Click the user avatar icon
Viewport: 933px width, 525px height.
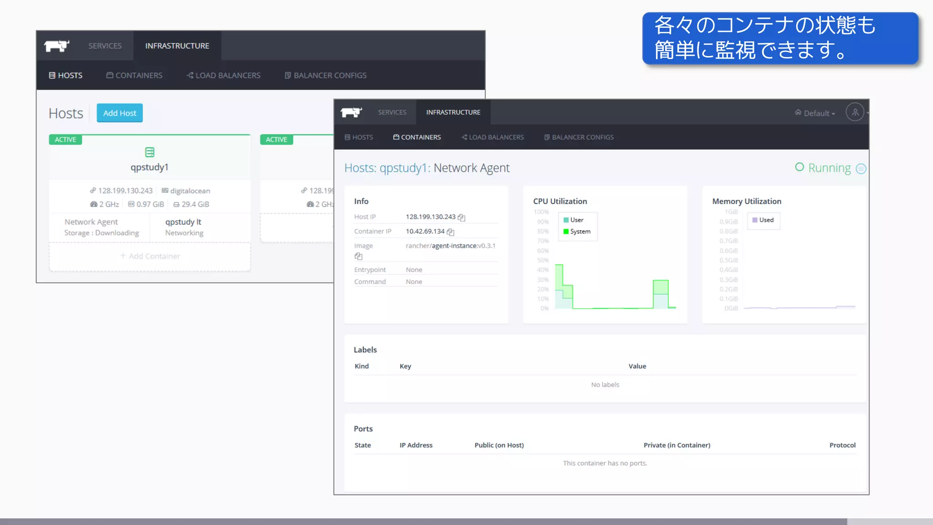[x=855, y=112]
